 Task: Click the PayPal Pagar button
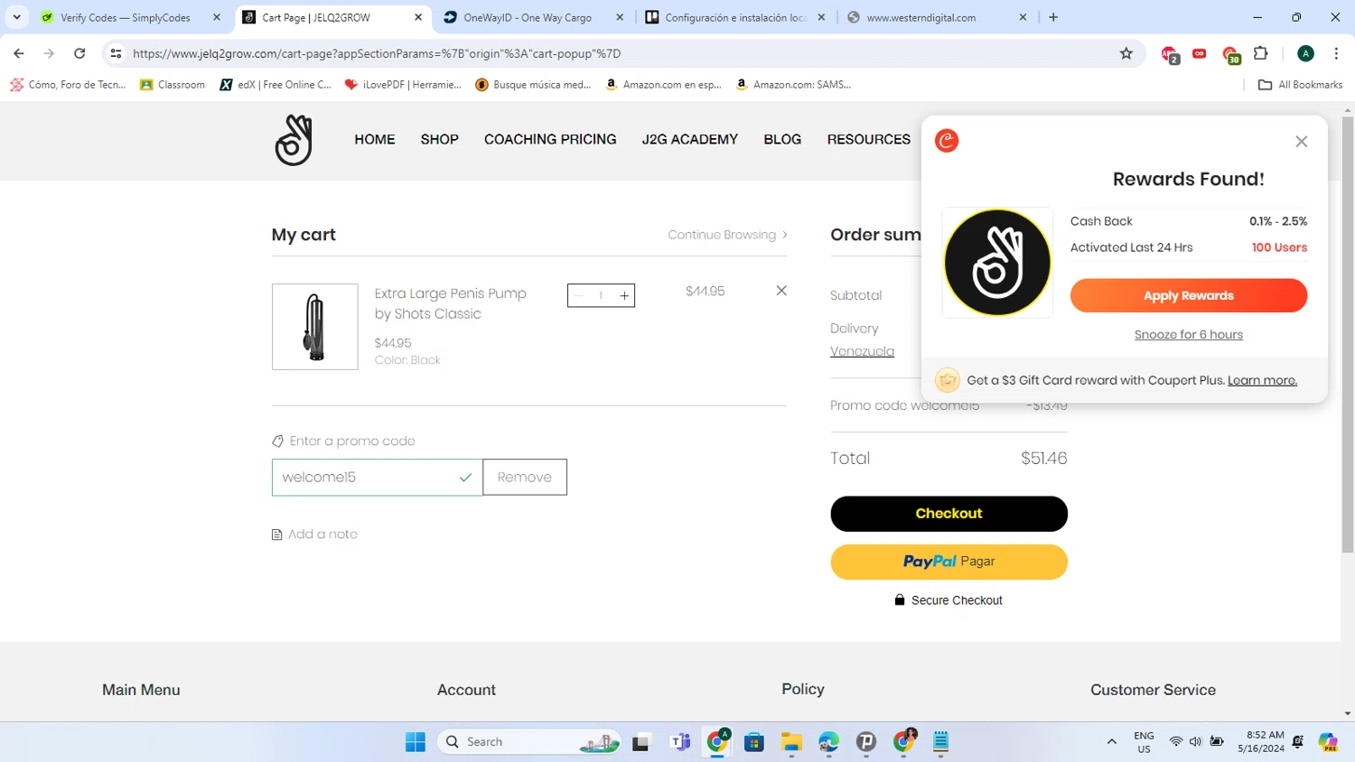948,562
